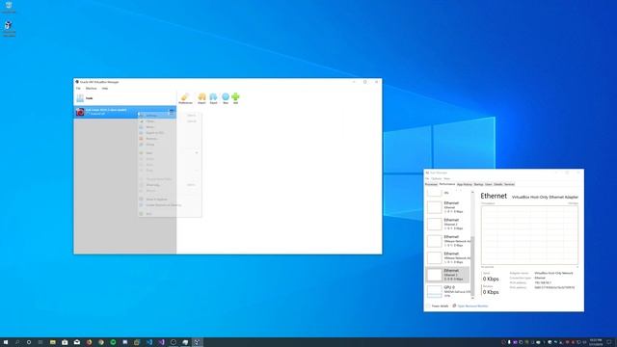Screen dimensions: 617x347
Task: Switch to the Startup tab
Action: [x=478, y=184]
